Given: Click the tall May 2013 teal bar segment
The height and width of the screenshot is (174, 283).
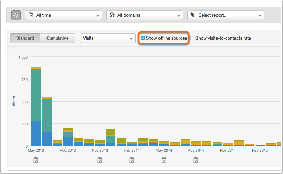Looking at the screenshot, I should pyautogui.click(x=36, y=95).
